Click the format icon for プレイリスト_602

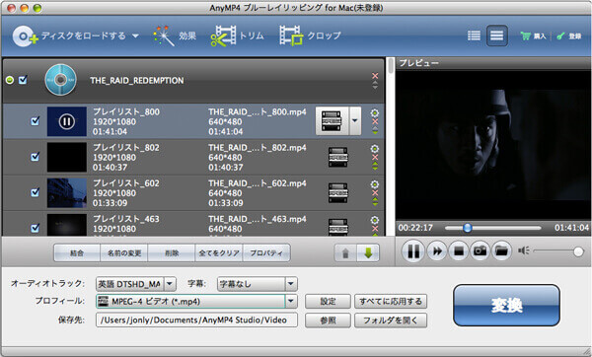pos(337,193)
